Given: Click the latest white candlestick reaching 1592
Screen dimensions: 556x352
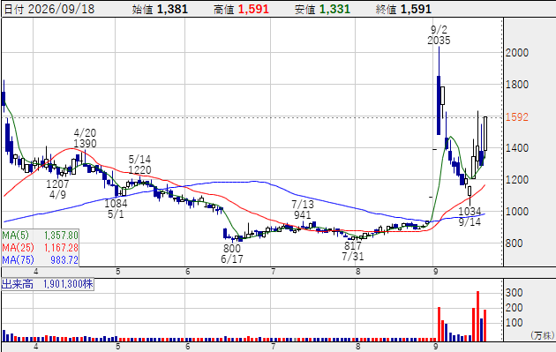Looking at the screenshot, I should (x=485, y=133).
